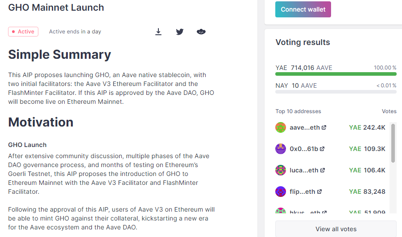
Task: Open external link icon next to 0x0...61b
Action: pos(322,149)
